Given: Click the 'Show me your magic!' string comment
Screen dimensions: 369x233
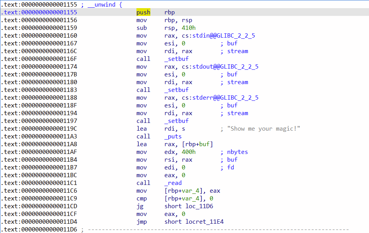Looking at the screenshot, I should pyautogui.click(x=264, y=128).
